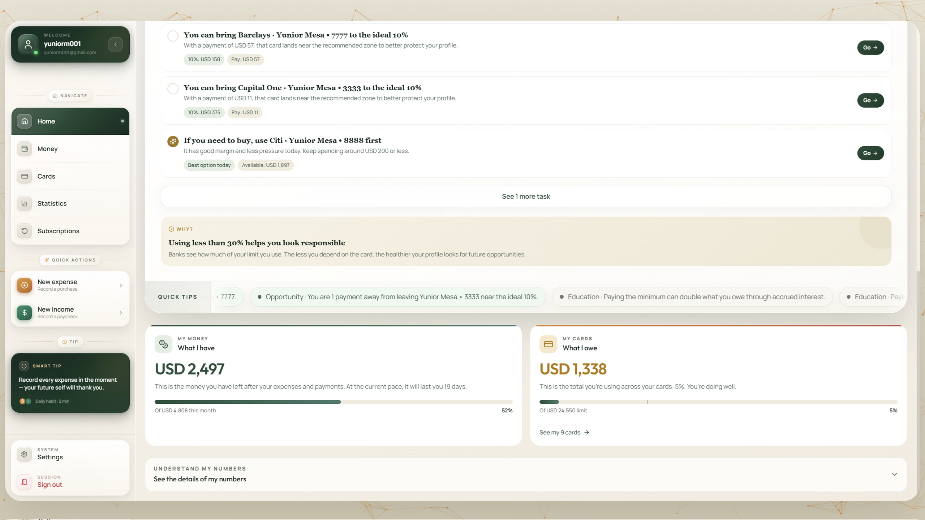Click the Education tip about paying the minimum
This screenshot has height=520, width=925.
[x=692, y=297]
